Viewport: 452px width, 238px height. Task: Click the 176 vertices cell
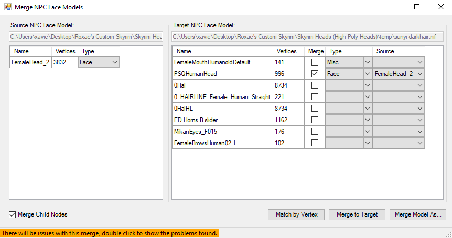pyautogui.click(x=288, y=132)
